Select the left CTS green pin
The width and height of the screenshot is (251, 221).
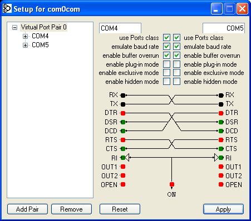pyautogui.click(x=123, y=148)
